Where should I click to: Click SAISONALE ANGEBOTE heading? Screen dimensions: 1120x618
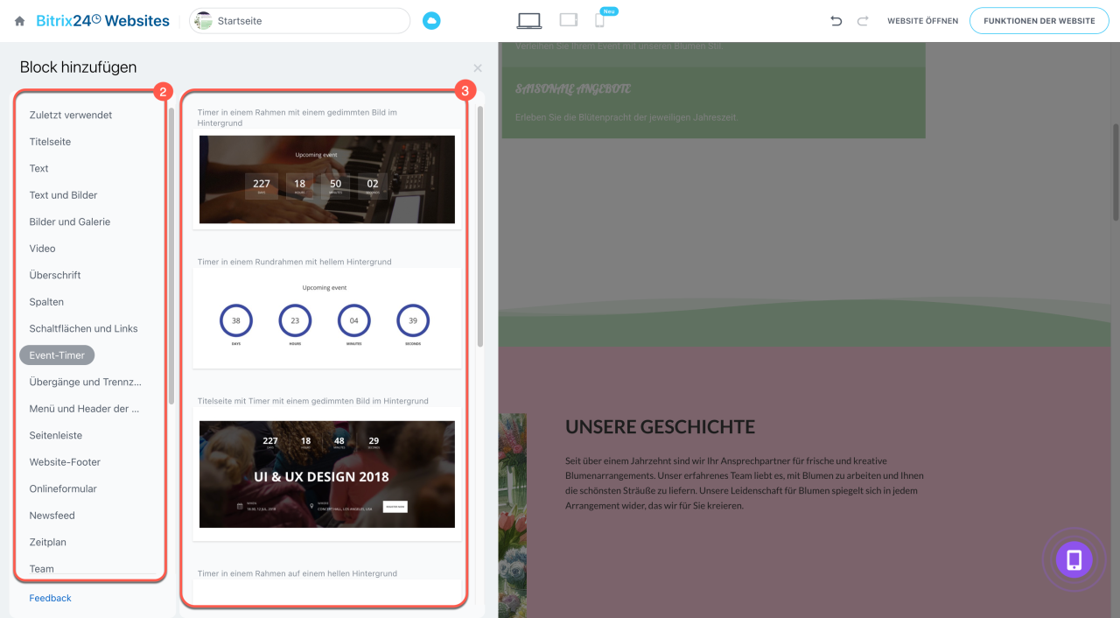(573, 88)
